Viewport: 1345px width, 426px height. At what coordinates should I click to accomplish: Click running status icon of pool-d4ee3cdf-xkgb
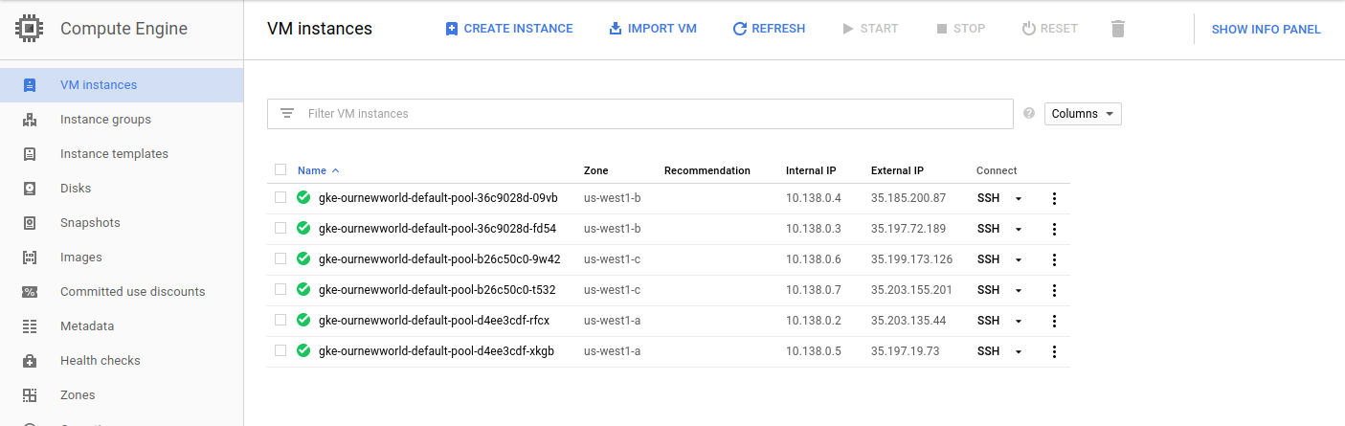click(303, 350)
